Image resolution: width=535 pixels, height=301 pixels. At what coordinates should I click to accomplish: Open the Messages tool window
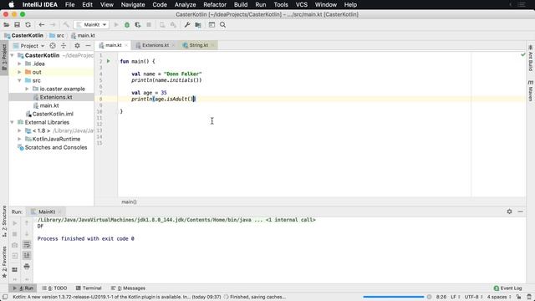click(128, 288)
